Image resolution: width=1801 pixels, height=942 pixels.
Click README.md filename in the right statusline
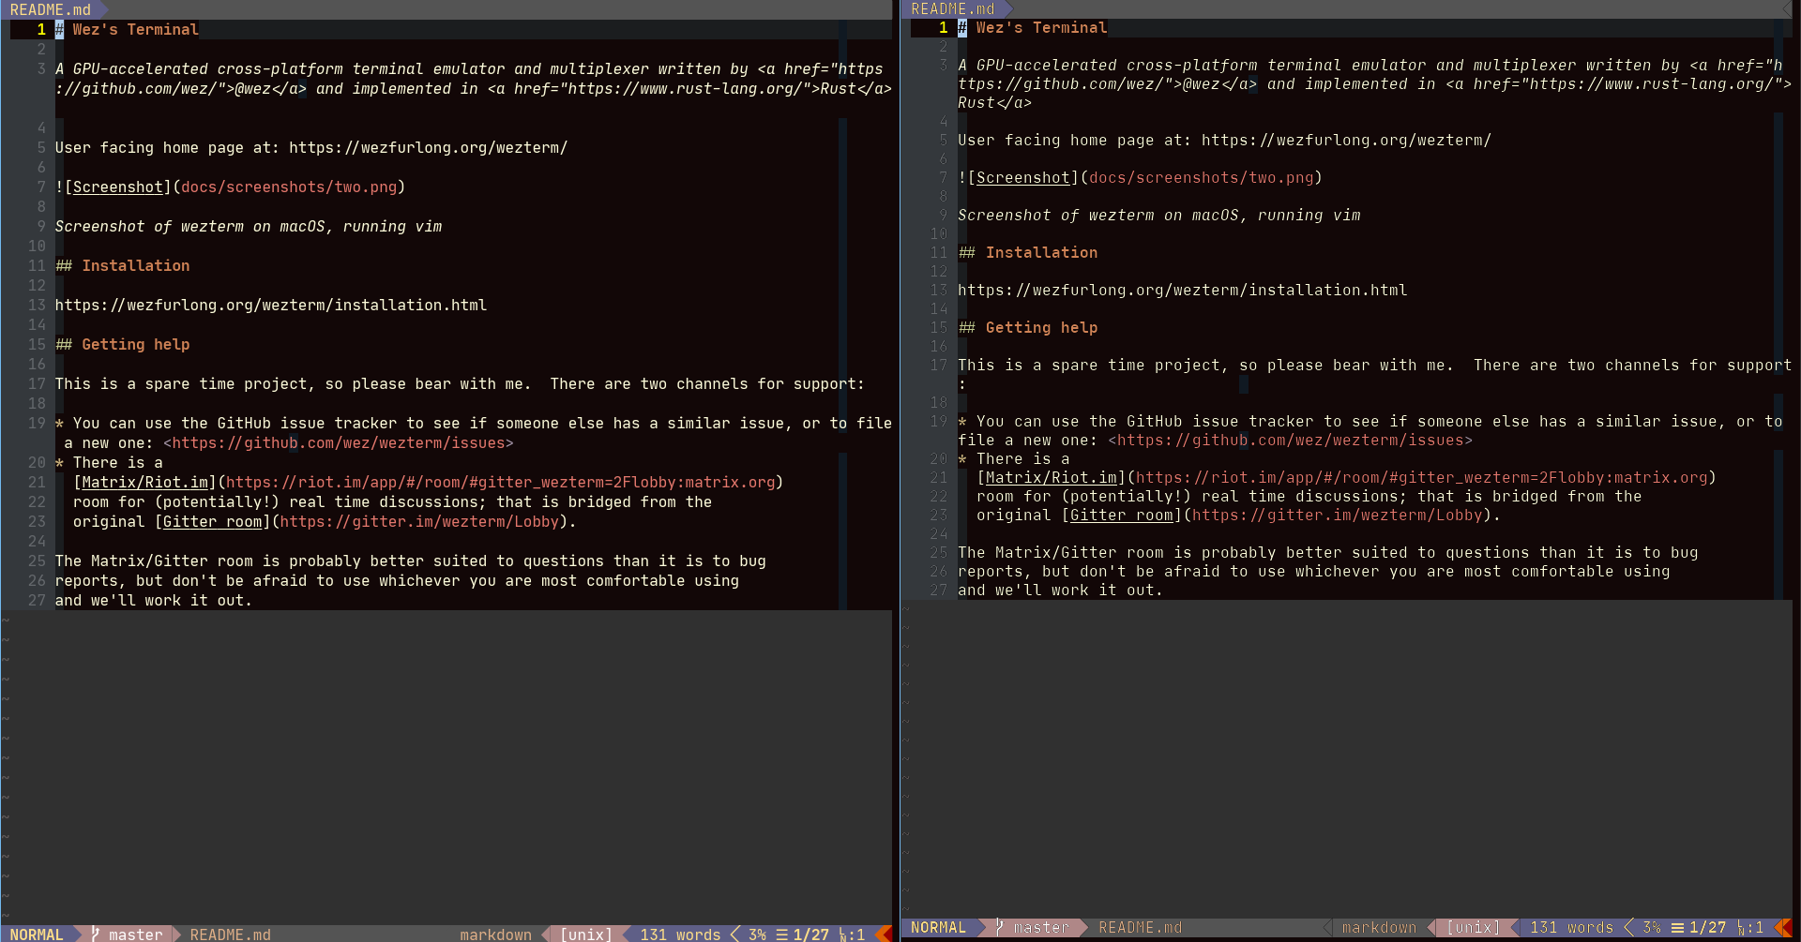(1140, 927)
